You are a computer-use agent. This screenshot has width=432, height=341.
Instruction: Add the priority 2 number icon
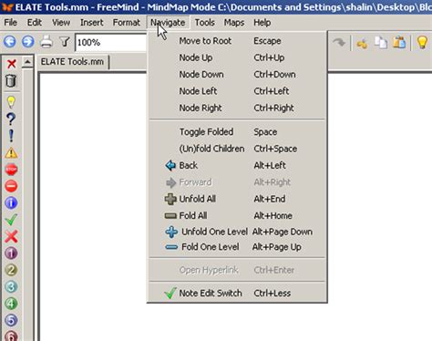pyautogui.click(x=11, y=270)
